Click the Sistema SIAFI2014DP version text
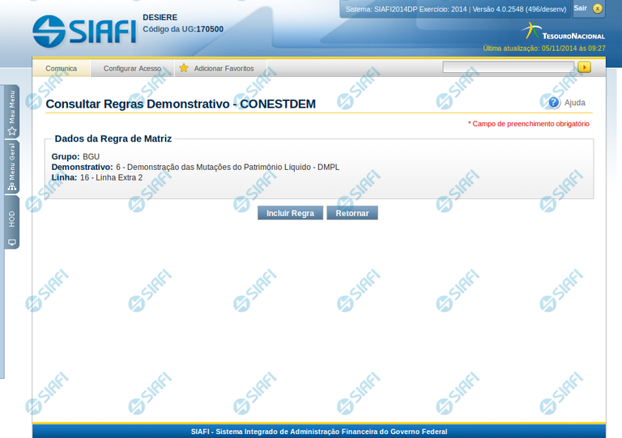622x438 pixels. 456,9
